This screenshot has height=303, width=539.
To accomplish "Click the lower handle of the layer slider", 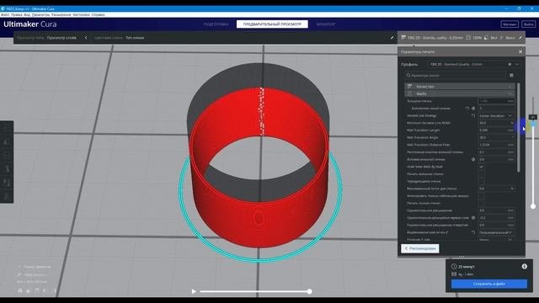I will 533,206.
